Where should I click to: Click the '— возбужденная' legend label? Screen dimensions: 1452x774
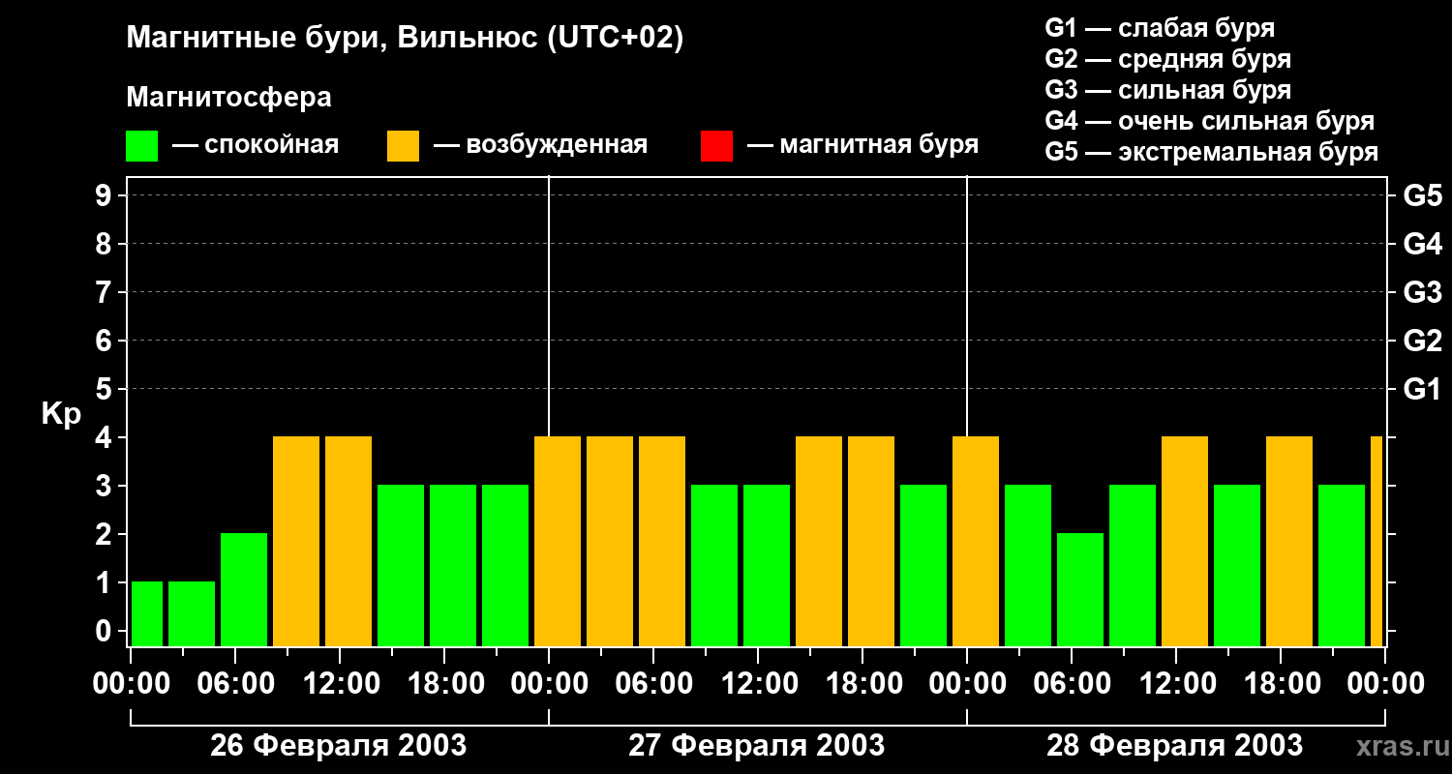pyautogui.click(x=540, y=145)
